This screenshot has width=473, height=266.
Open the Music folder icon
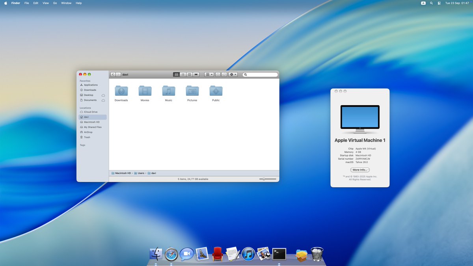(x=169, y=91)
